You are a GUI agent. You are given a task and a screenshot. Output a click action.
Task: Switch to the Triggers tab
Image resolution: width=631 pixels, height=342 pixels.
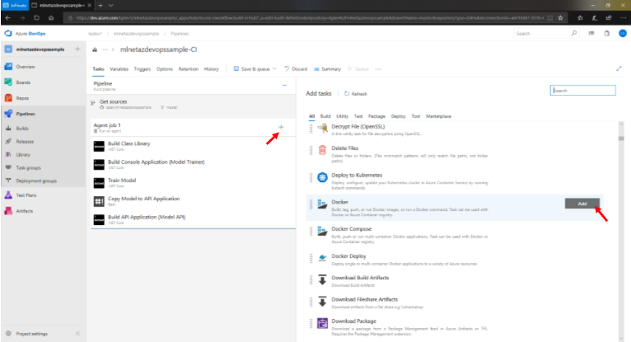click(x=142, y=69)
